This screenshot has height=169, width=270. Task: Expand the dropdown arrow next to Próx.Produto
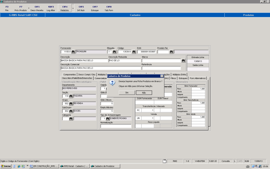pos(28,8)
